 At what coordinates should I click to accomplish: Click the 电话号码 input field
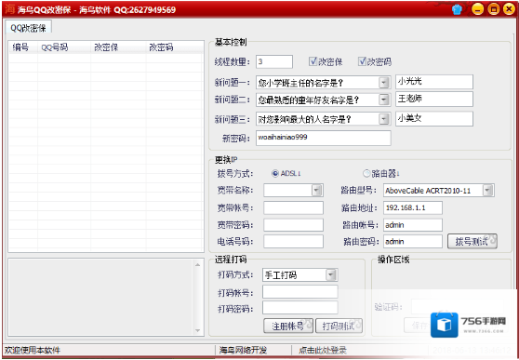(293, 242)
